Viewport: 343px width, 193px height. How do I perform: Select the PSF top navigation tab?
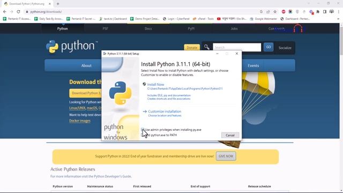coord(106,28)
